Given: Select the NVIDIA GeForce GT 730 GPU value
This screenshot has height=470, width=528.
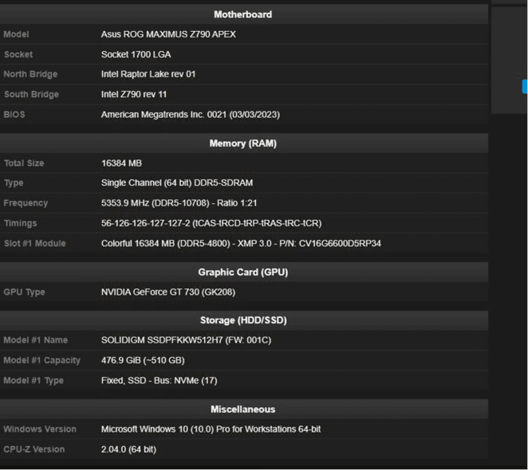Looking at the screenshot, I should (167, 292).
